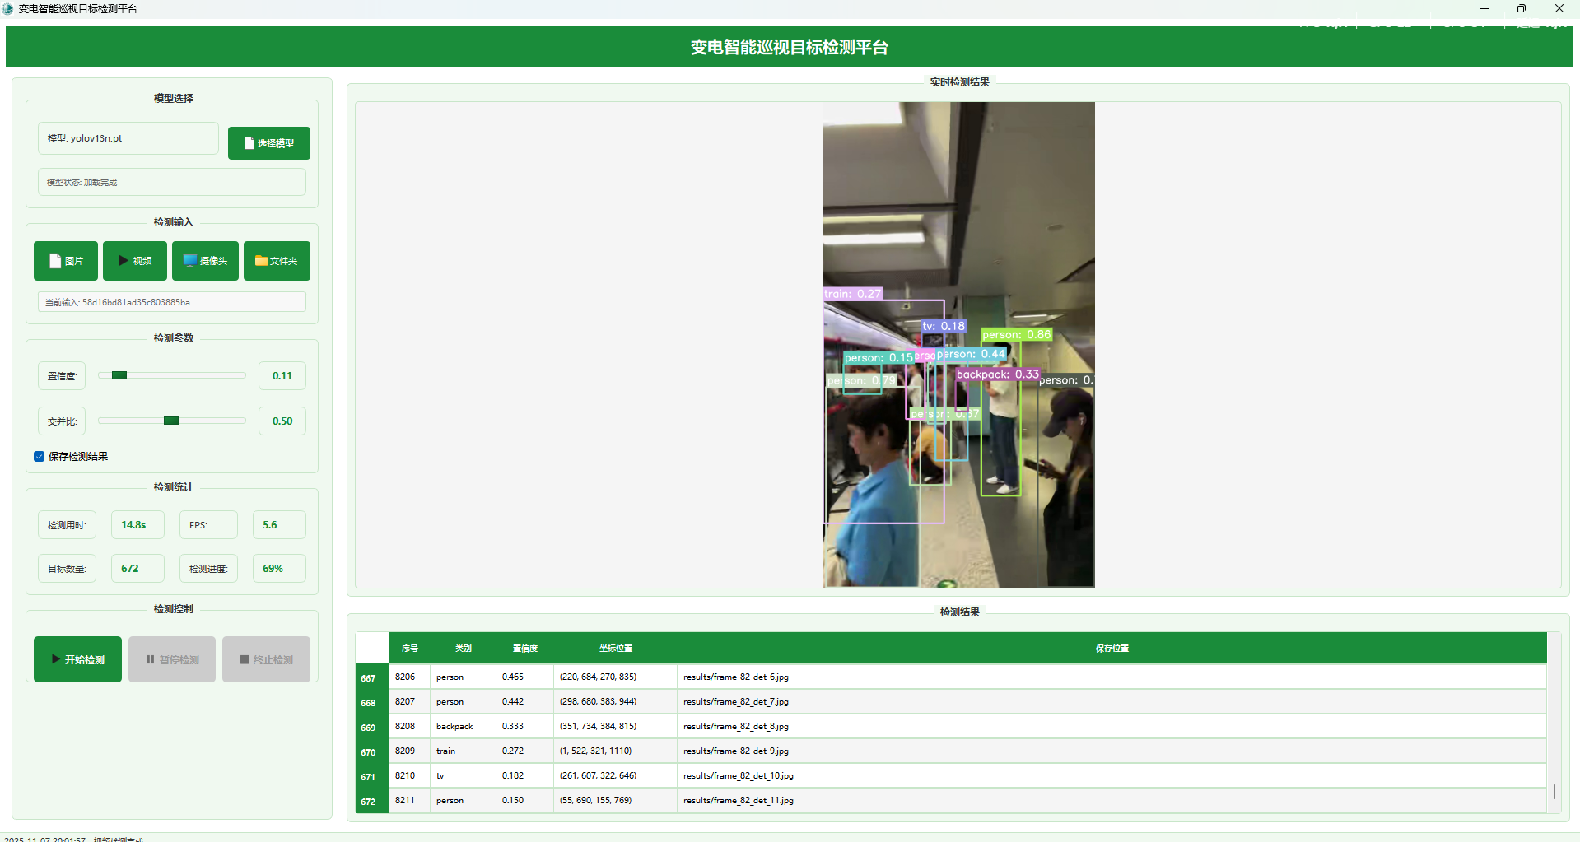
Task: Click the 保存位置 column header
Action: [1112, 648]
